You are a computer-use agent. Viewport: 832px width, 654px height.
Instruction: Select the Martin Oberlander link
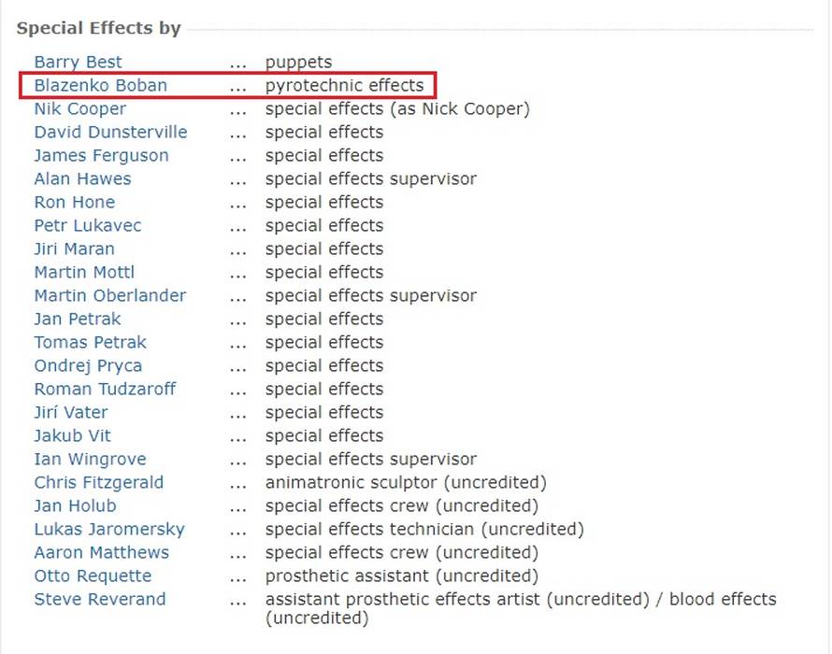point(109,296)
